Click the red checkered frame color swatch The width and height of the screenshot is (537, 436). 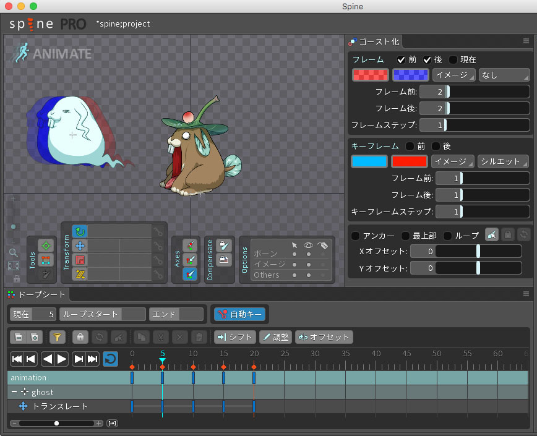tap(371, 75)
